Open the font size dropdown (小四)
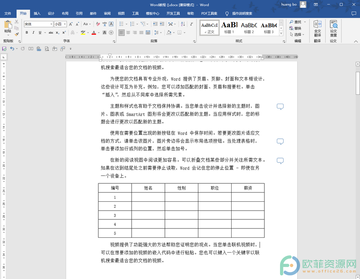Image resolution: width=360 pixels, height=279 pixels. tap(65, 24)
